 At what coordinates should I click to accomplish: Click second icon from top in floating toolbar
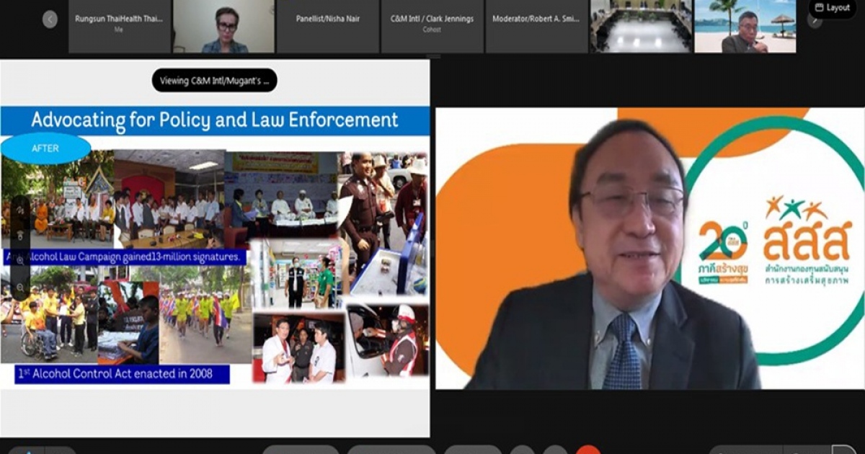coord(19,235)
